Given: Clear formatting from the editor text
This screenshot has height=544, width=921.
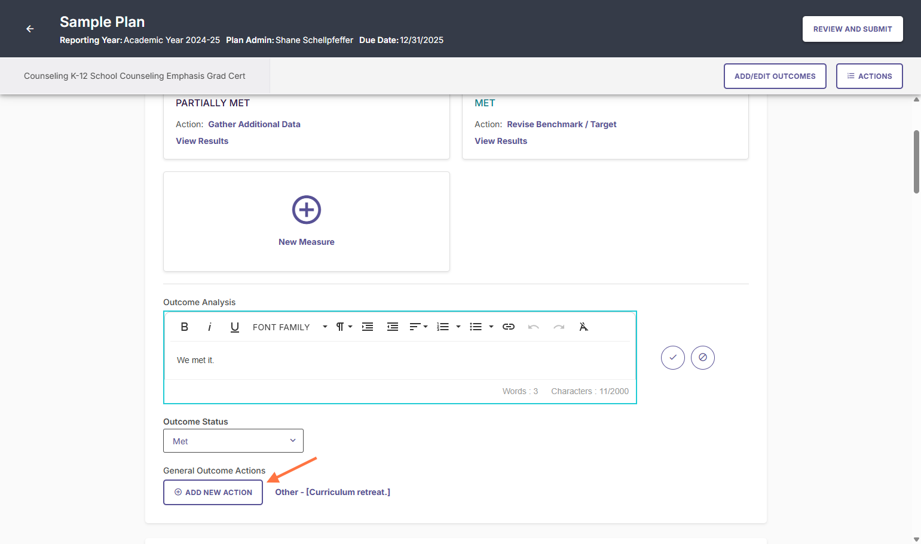Looking at the screenshot, I should point(584,327).
